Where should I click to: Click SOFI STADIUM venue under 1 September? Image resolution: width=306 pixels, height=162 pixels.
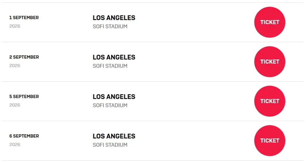110,27
